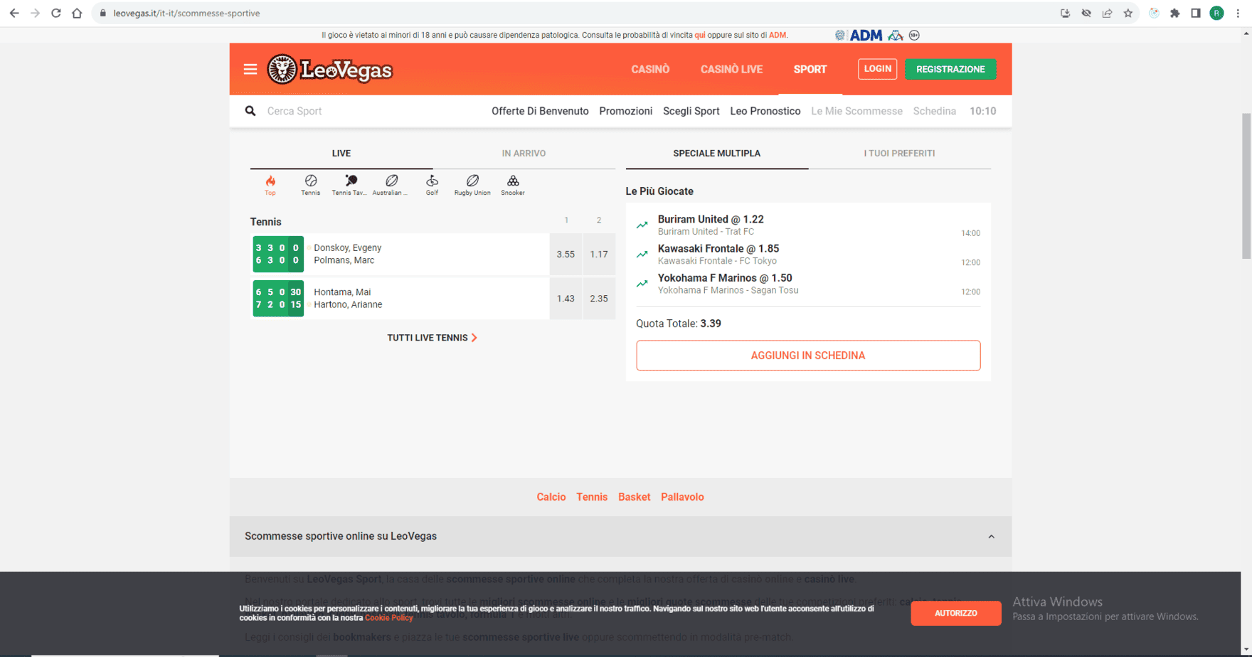The height and width of the screenshot is (657, 1252).
Task: Switch to the In Arrivo tab
Action: 524,154
